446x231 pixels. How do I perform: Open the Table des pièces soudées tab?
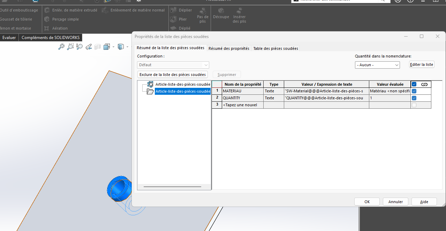(275, 48)
